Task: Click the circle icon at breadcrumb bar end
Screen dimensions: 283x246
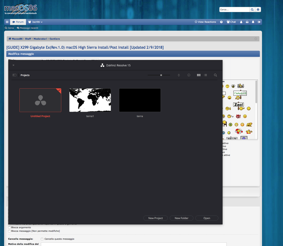Action: [256, 39]
